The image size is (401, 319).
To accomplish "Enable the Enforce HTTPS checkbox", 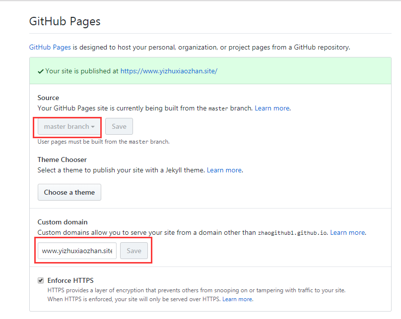I will (x=41, y=280).
